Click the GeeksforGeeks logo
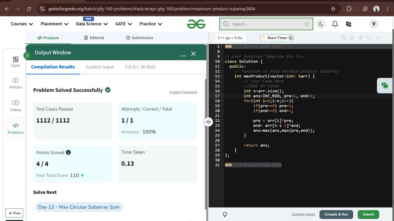This screenshot has height=221, width=394. coord(196,24)
